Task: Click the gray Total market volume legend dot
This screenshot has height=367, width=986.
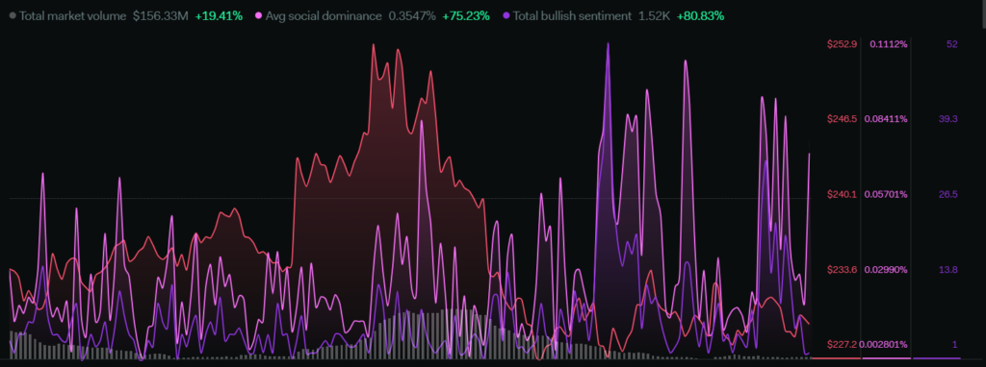Action: pyautogui.click(x=13, y=16)
